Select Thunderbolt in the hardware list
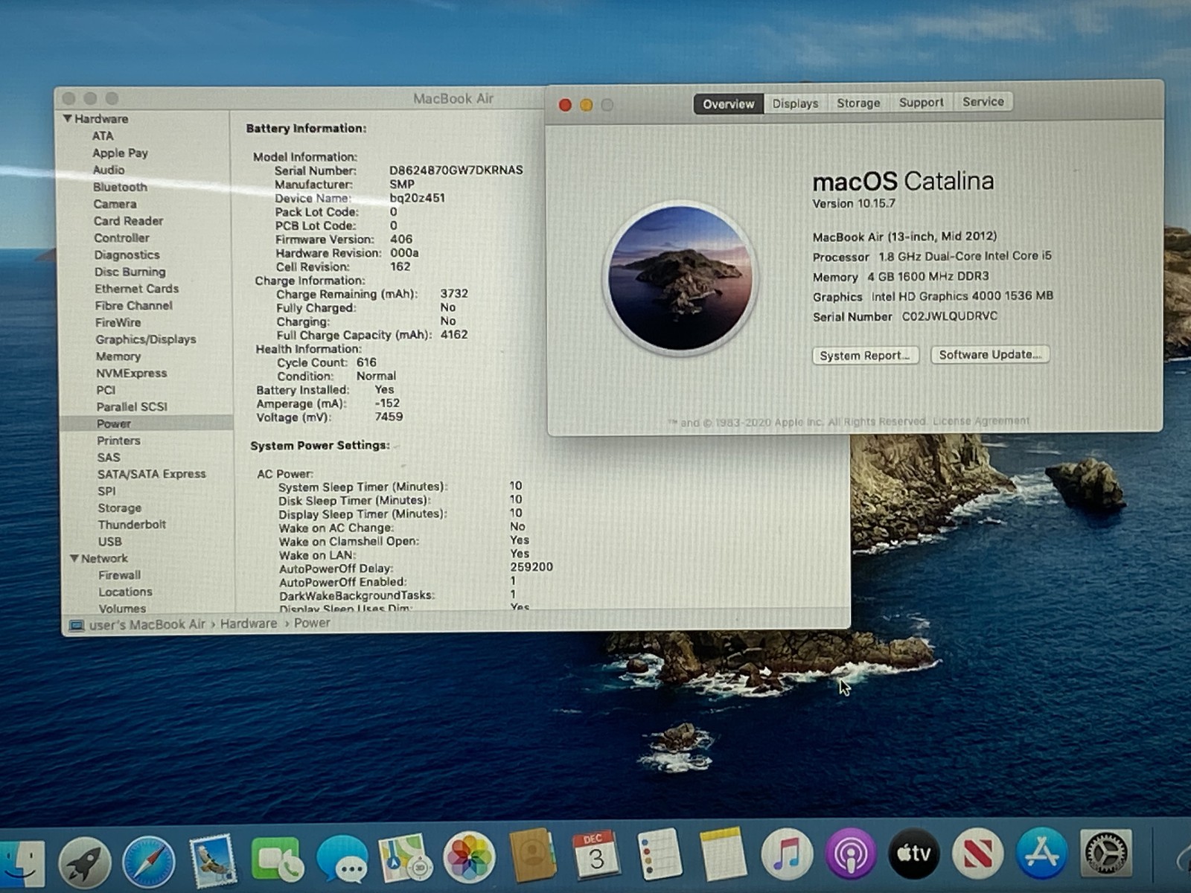The width and height of the screenshot is (1191, 893). click(132, 525)
